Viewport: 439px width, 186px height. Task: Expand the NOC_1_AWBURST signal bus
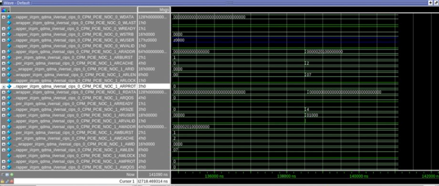(x=4, y=132)
